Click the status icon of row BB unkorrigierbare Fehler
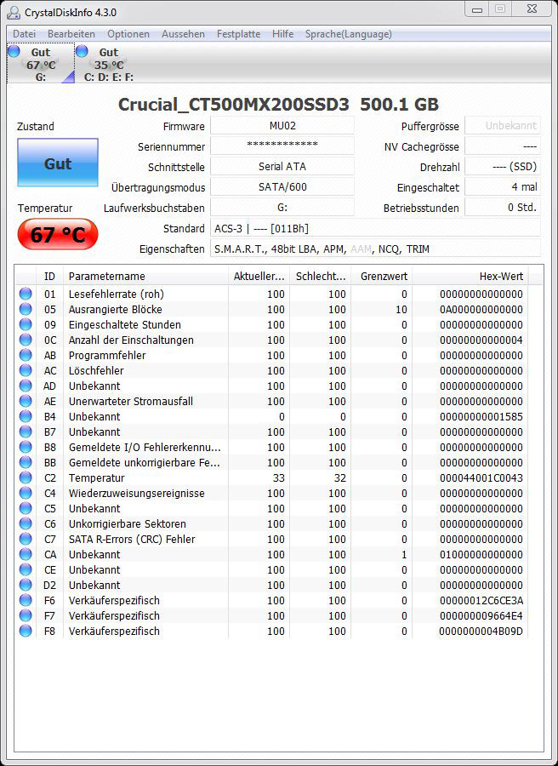The image size is (558, 766). [26, 462]
